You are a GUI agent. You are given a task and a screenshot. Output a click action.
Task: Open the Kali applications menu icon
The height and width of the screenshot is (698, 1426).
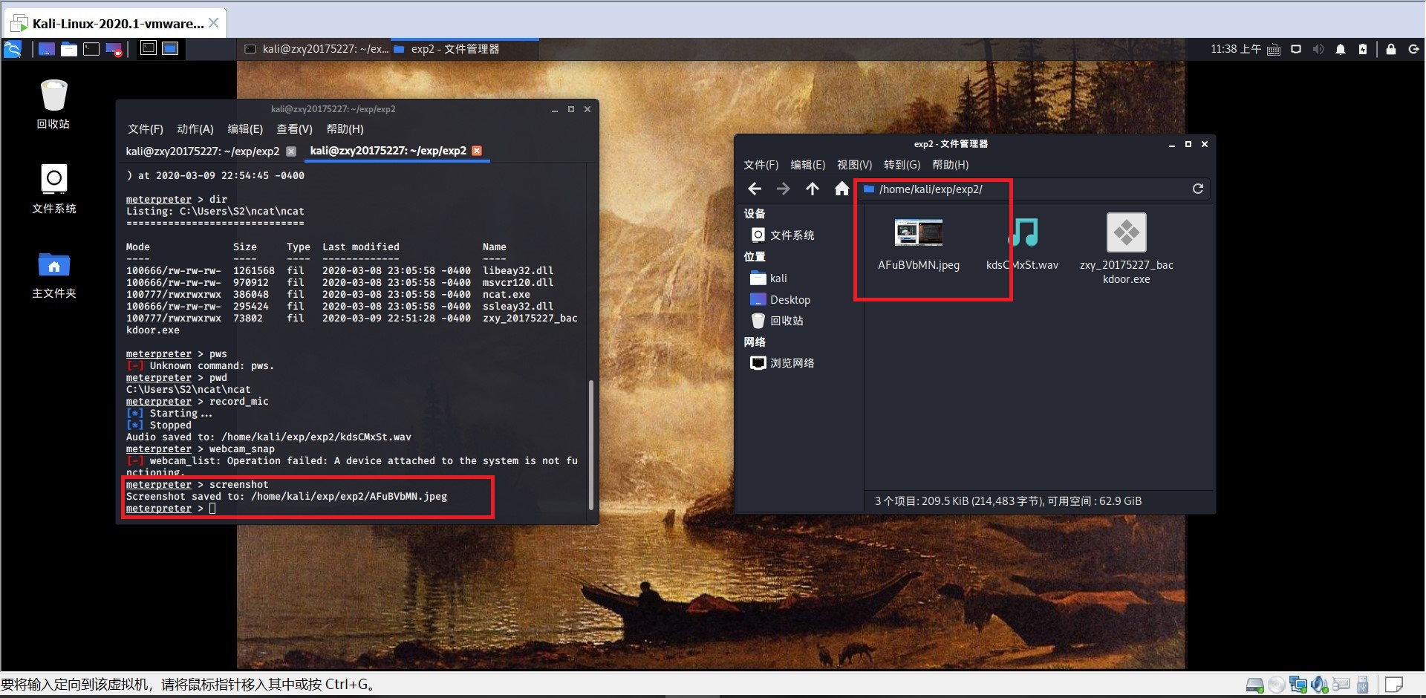[13, 49]
